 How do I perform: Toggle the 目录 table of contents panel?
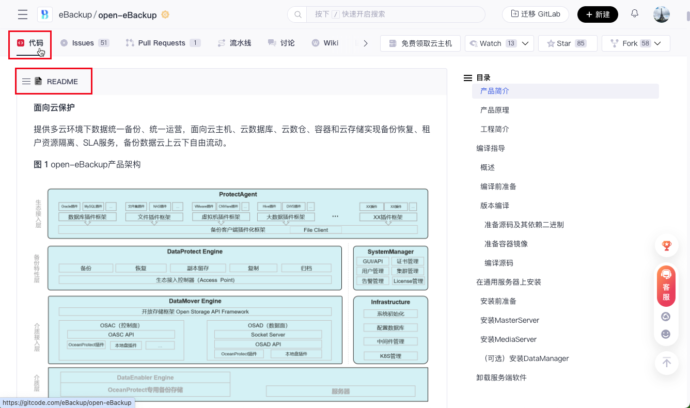(468, 78)
